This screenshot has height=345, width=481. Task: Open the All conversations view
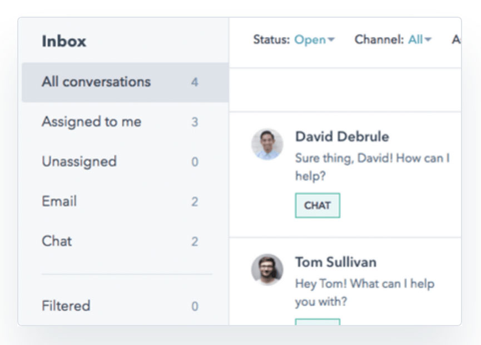coord(125,82)
